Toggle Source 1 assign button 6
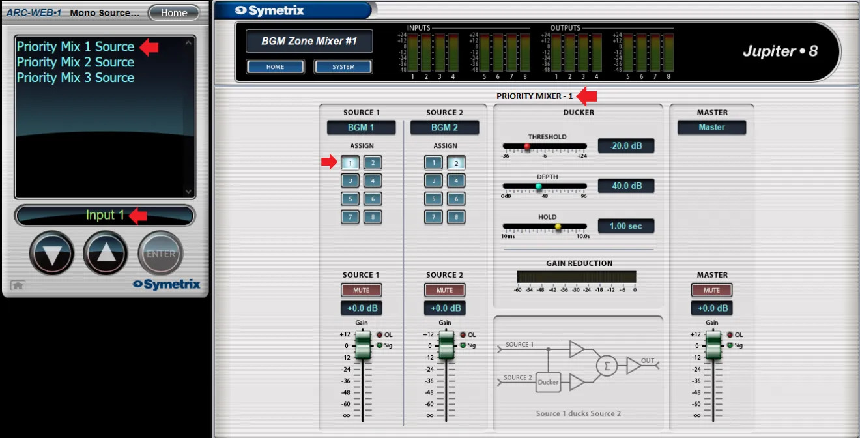Screen dimensions: 860x438 373,199
